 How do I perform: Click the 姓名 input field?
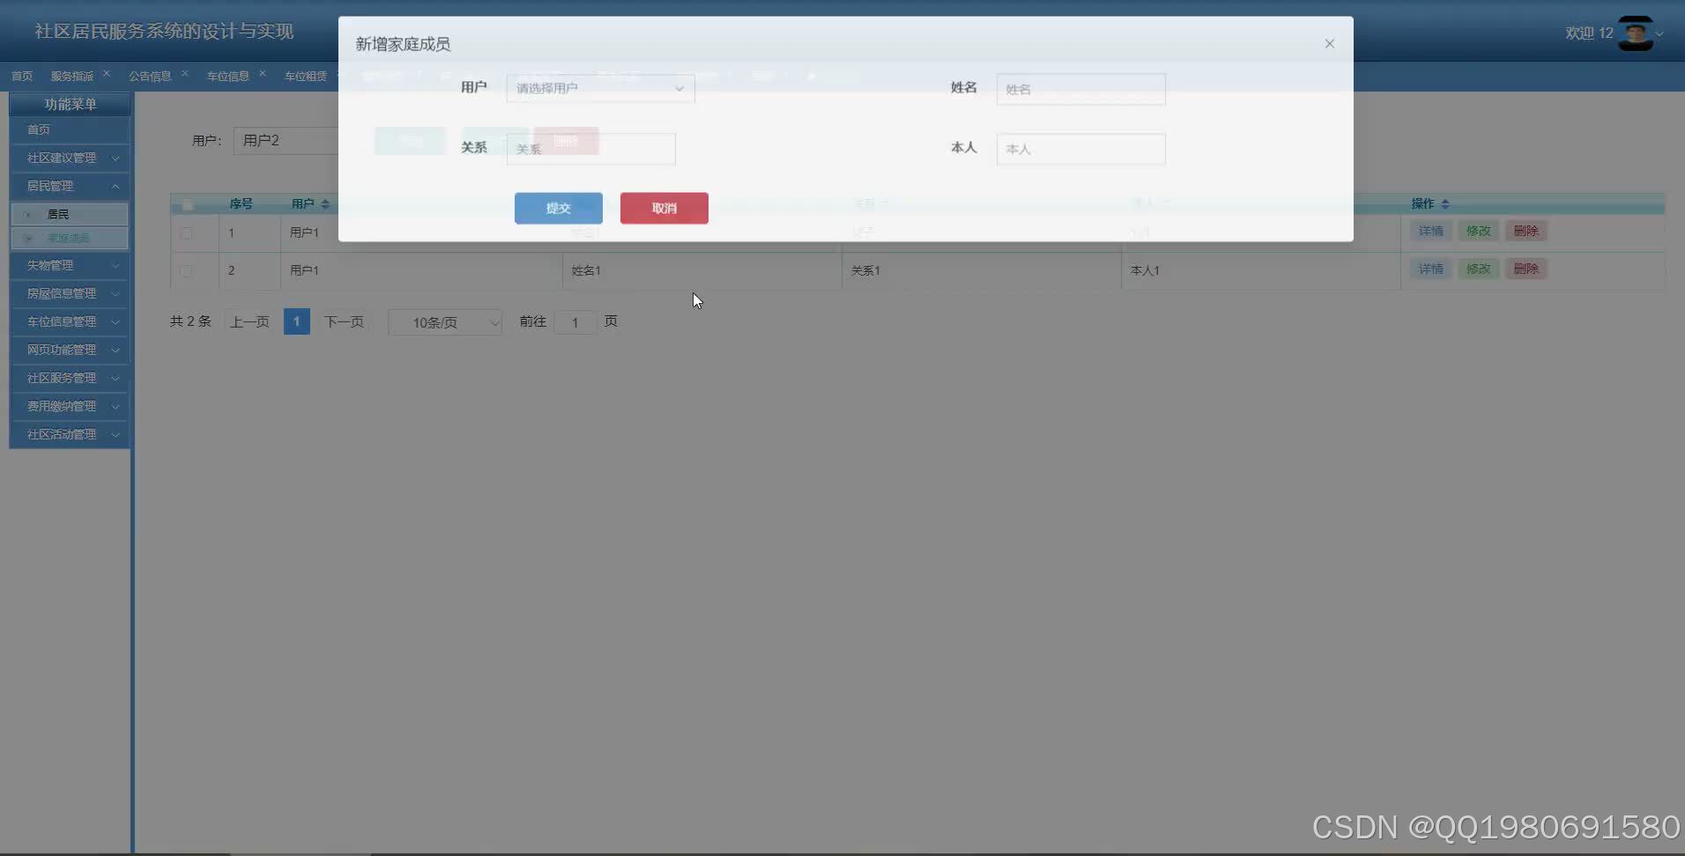1080,89
